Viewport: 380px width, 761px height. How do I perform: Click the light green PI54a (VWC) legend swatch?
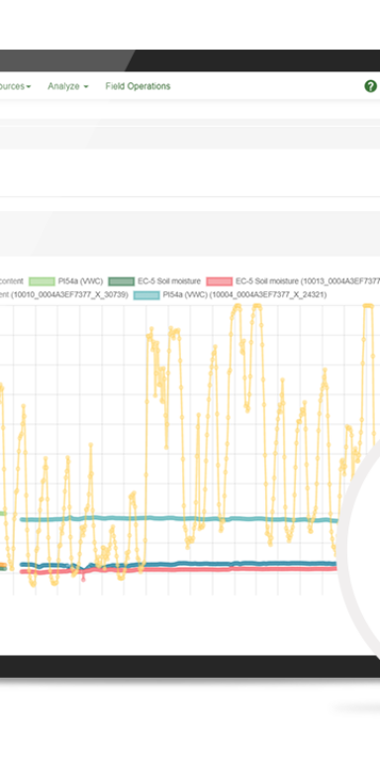coord(42,281)
